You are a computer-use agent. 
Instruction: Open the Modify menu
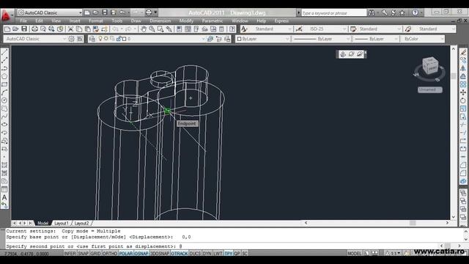[186, 21]
